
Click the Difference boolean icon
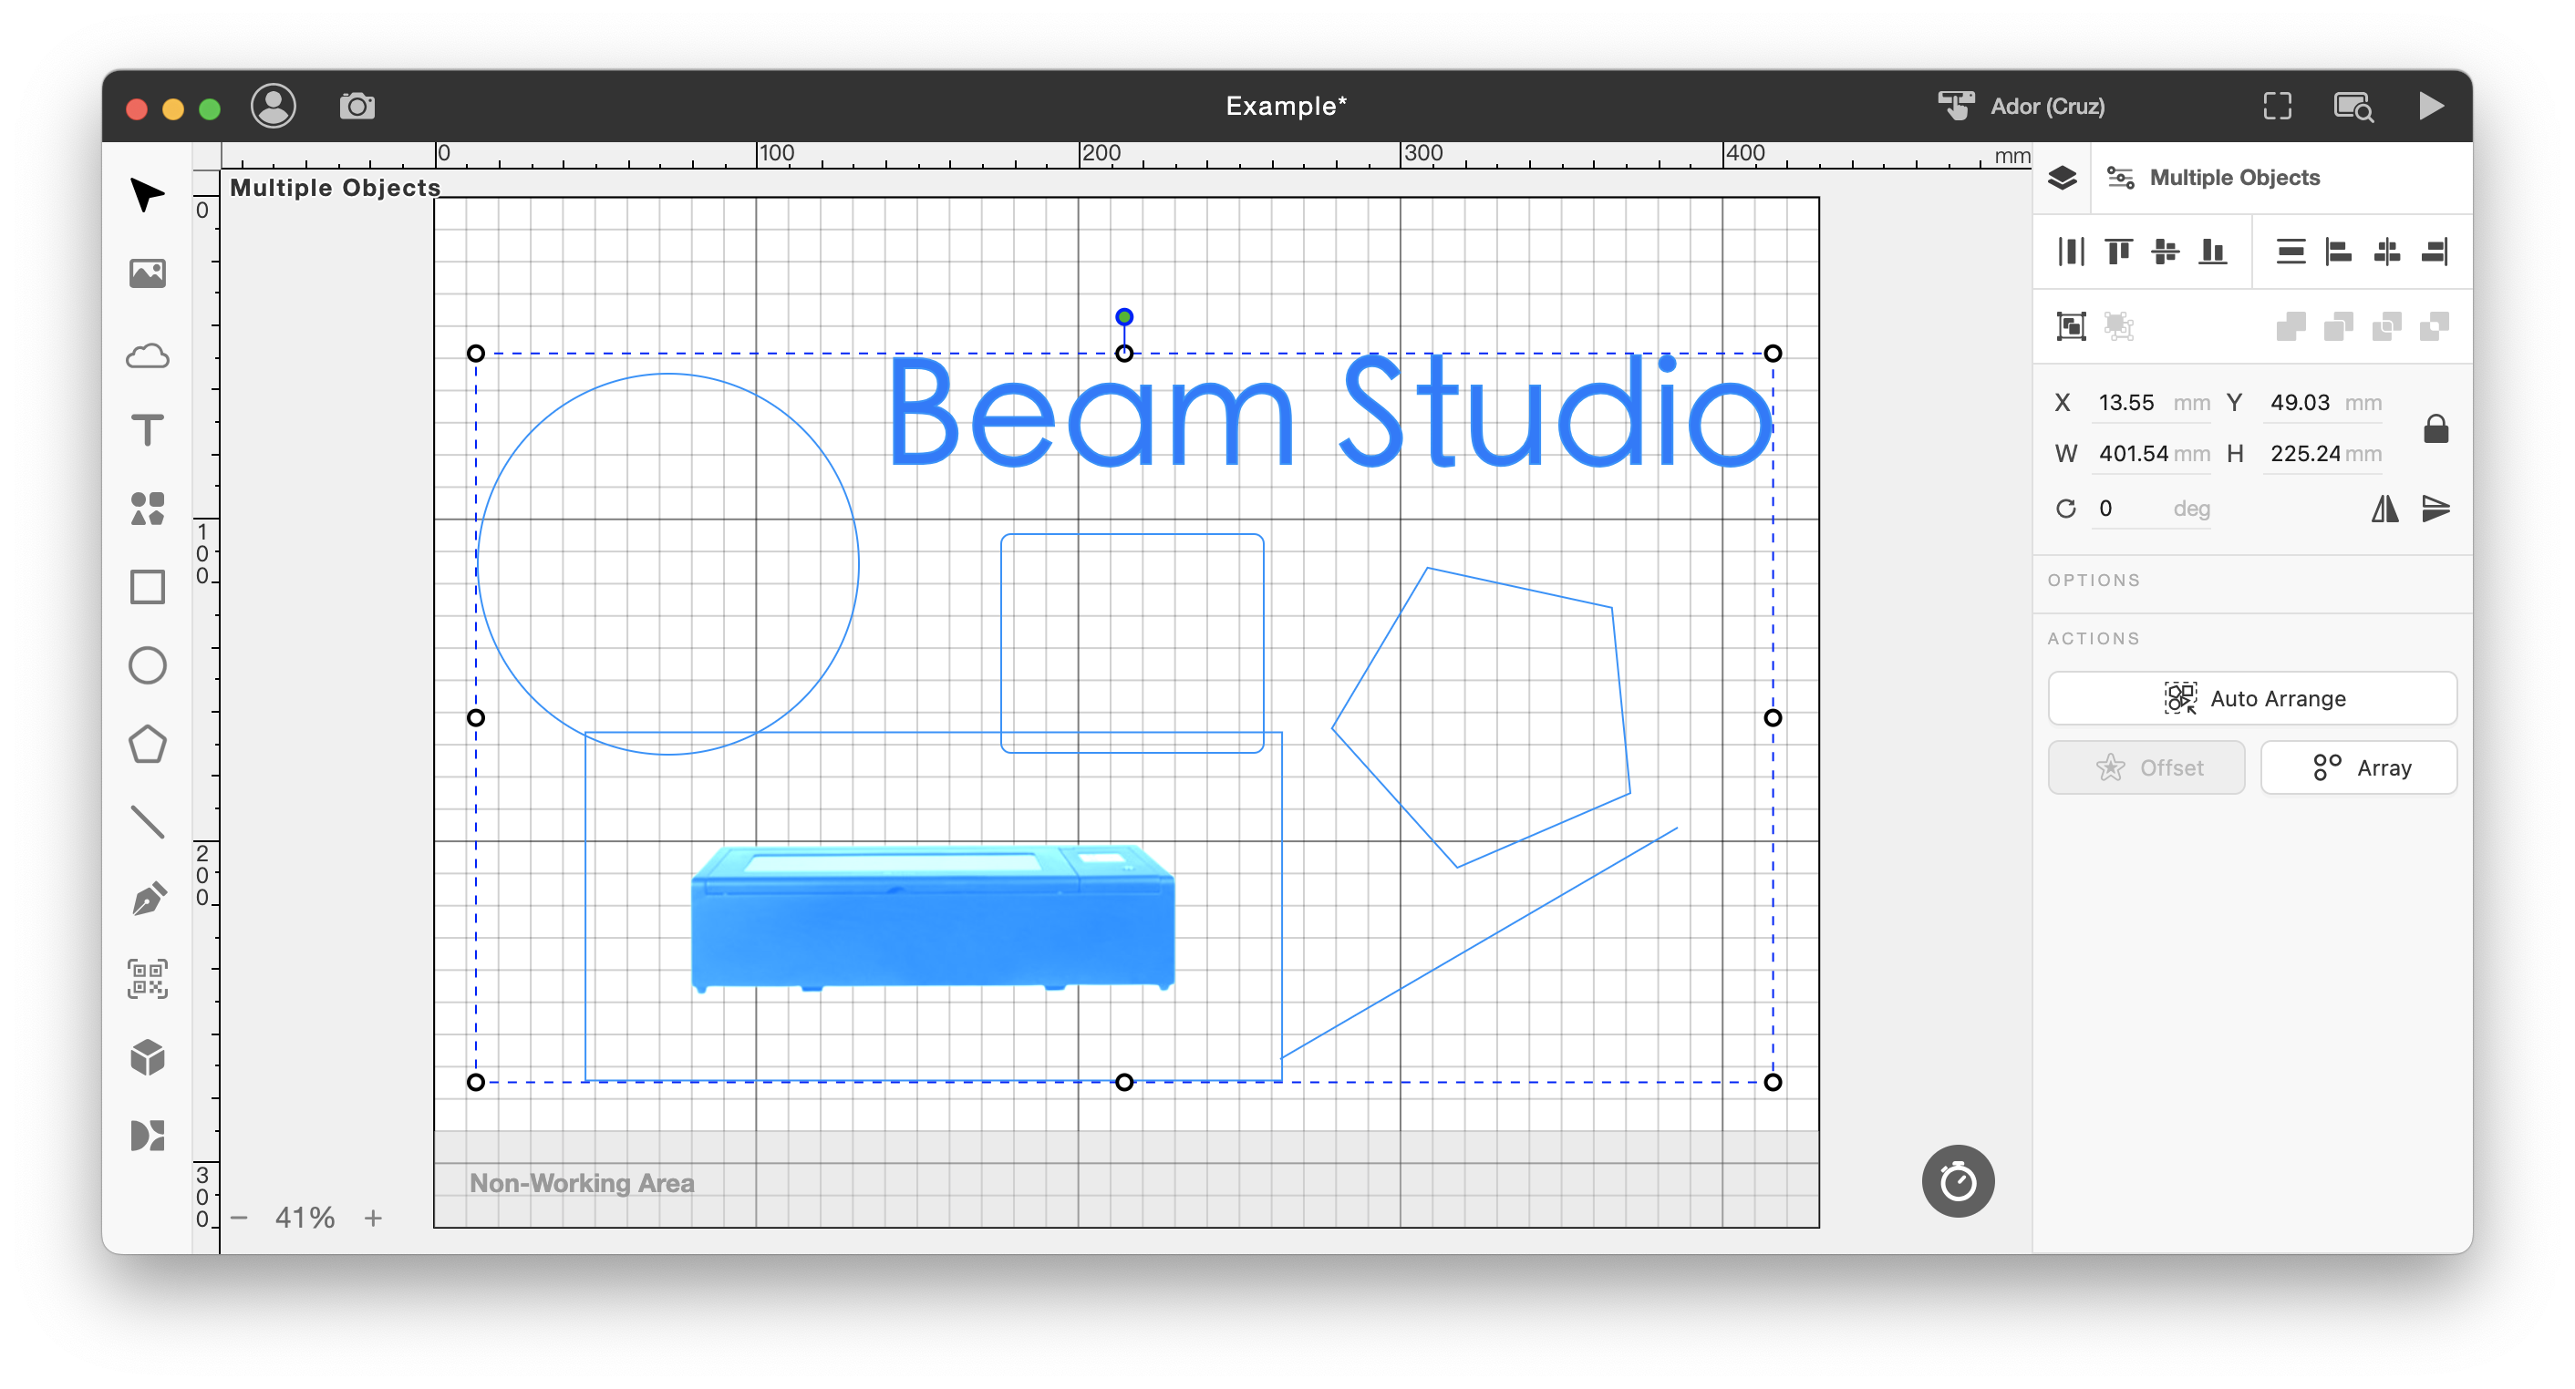pyautogui.click(x=2435, y=325)
